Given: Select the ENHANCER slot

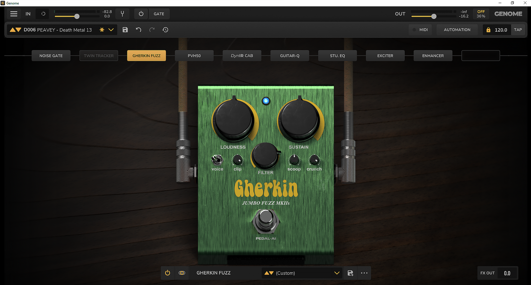Looking at the screenshot, I should [433, 56].
